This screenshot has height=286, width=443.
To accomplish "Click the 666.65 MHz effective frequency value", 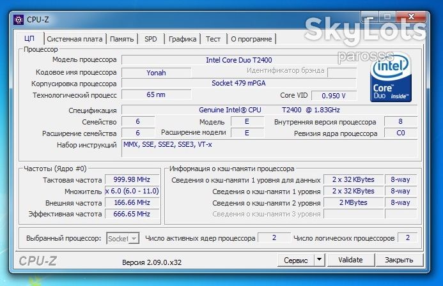I will pos(132,214).
